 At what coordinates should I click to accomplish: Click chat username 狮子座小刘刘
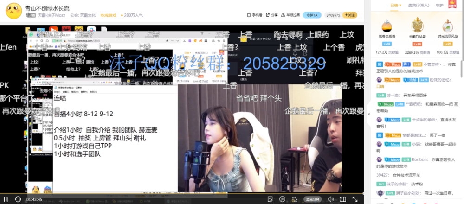(408, 193)
